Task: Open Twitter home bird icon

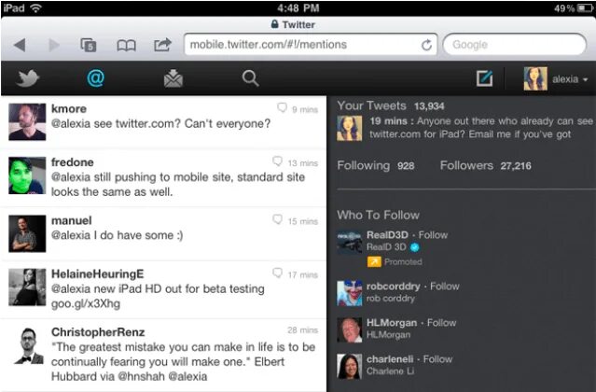Action: pyautogui.click(x=27, y=78)
